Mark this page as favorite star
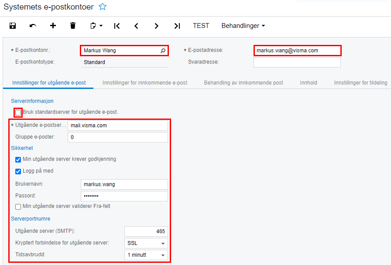This screenshot has width=391, height=265. [103, 7]
